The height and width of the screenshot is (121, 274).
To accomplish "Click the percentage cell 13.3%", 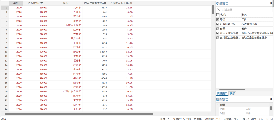I will tap(121, 56).
